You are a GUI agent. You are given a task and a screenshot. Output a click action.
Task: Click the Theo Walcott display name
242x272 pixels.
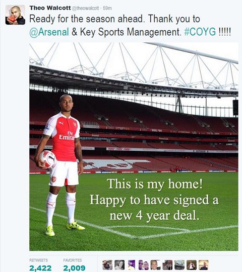(x=50, y=8)
